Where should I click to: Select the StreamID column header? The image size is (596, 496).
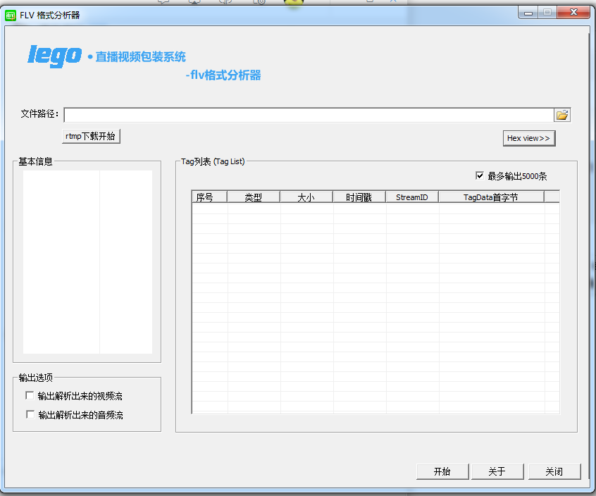tap(411, 197)
